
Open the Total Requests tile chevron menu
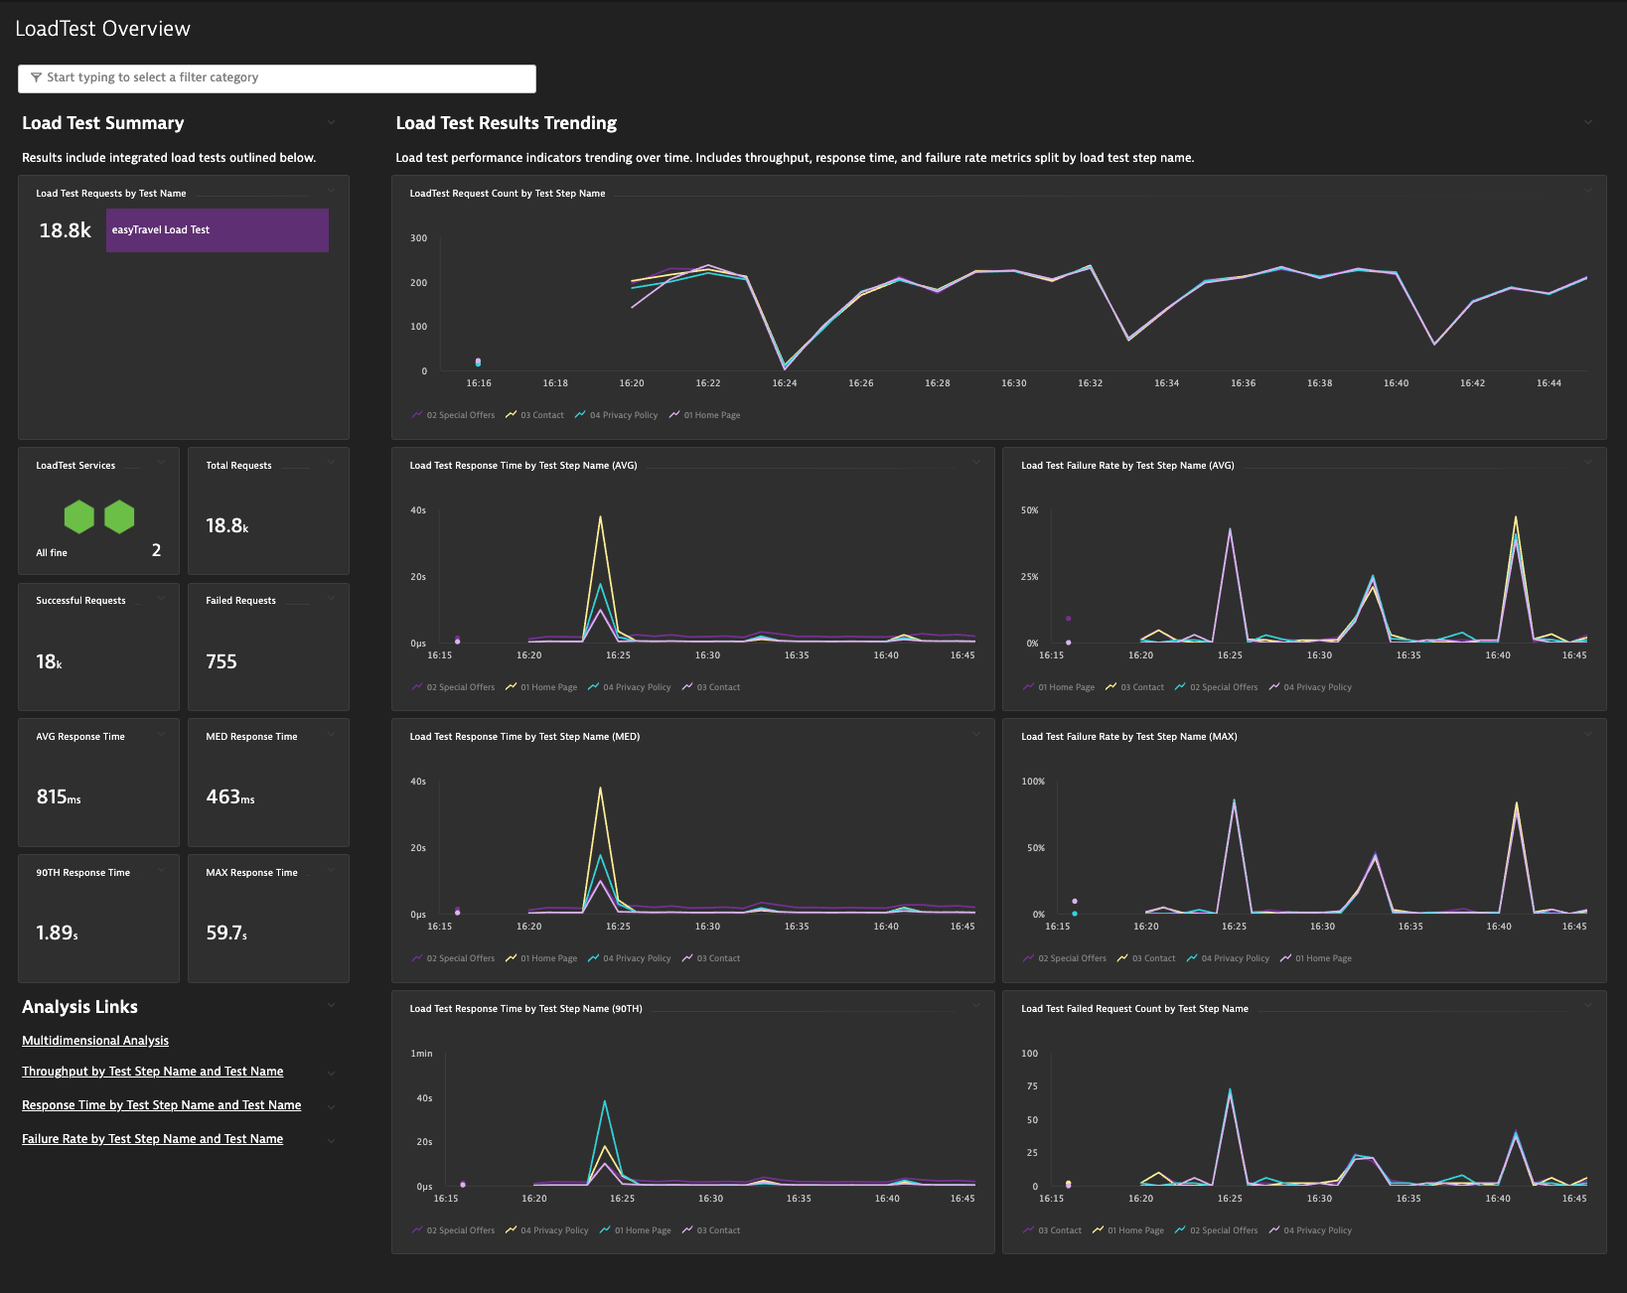pos(332,463)
